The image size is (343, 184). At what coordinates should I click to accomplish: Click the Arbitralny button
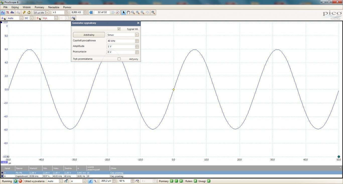tap(89, 35)
